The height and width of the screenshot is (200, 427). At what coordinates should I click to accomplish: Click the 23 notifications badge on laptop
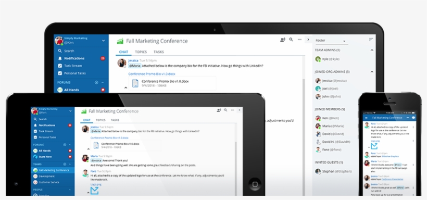pyautogui.click(x=103, y=58)
